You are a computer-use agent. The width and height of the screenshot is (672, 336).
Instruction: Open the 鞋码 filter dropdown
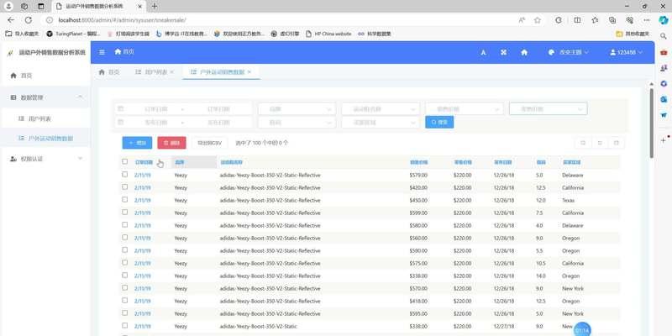297,122
